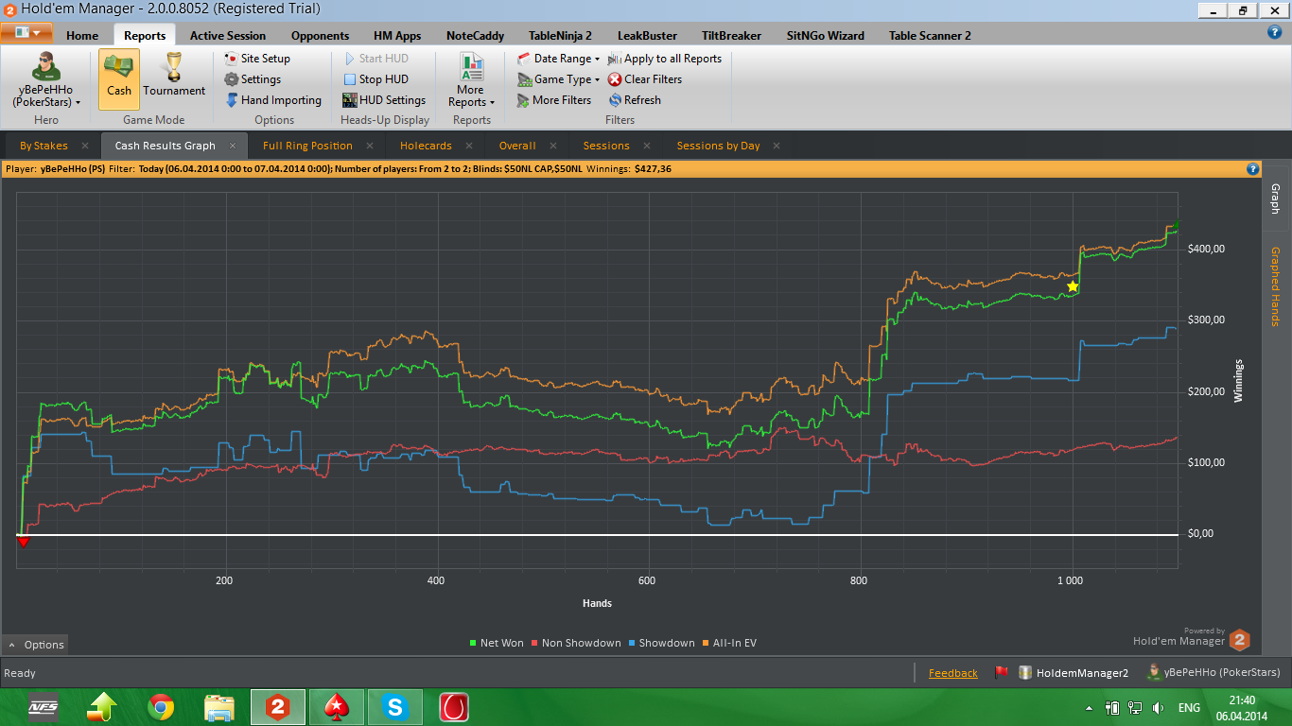Open the NoteCaddy tab
1292x726 pixels.
pos(475,35)
